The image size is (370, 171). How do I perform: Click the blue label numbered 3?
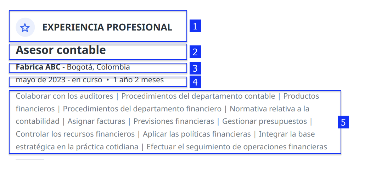[195, 68]
